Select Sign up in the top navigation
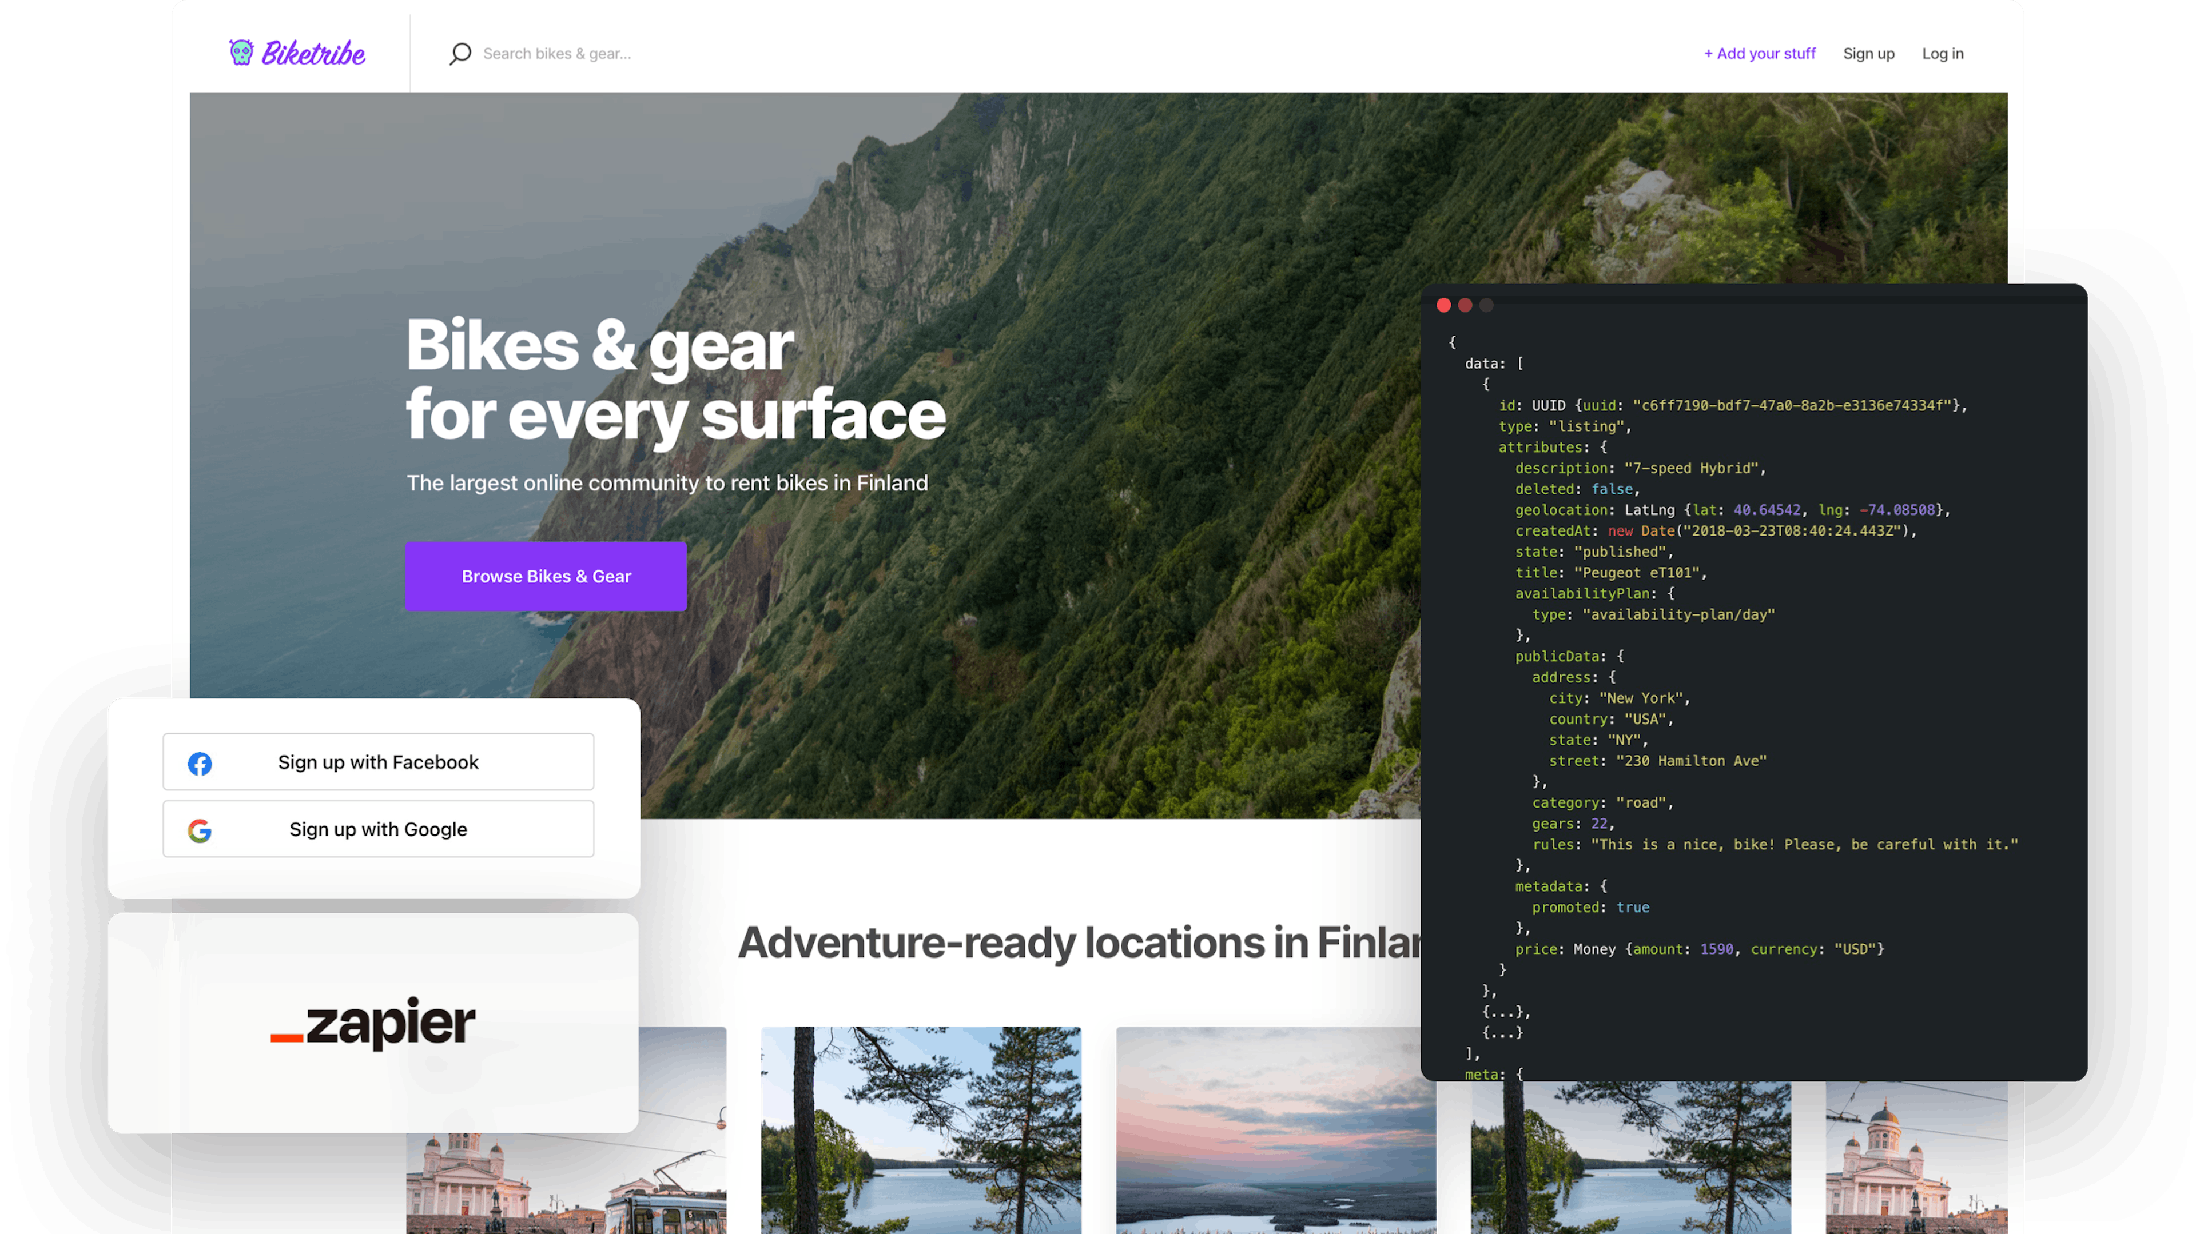 pos(1869,53)
